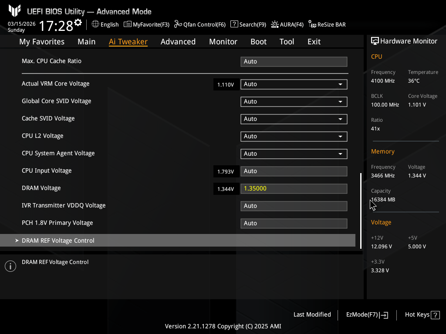Click the Qfan Control fan icon
446x334 pixels.
[x=178, y=24]
